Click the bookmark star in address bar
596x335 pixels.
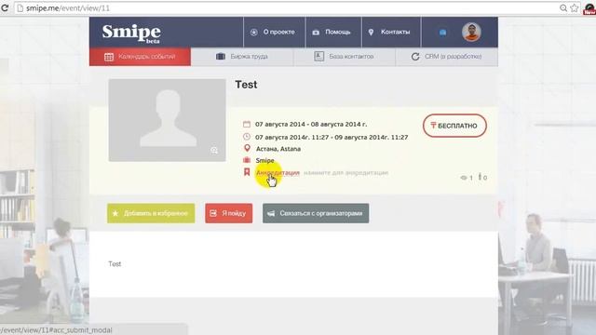pyautogui.click(x=575, y=8)
